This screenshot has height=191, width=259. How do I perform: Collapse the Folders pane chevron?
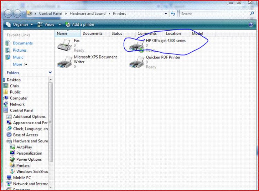point(50,73)
